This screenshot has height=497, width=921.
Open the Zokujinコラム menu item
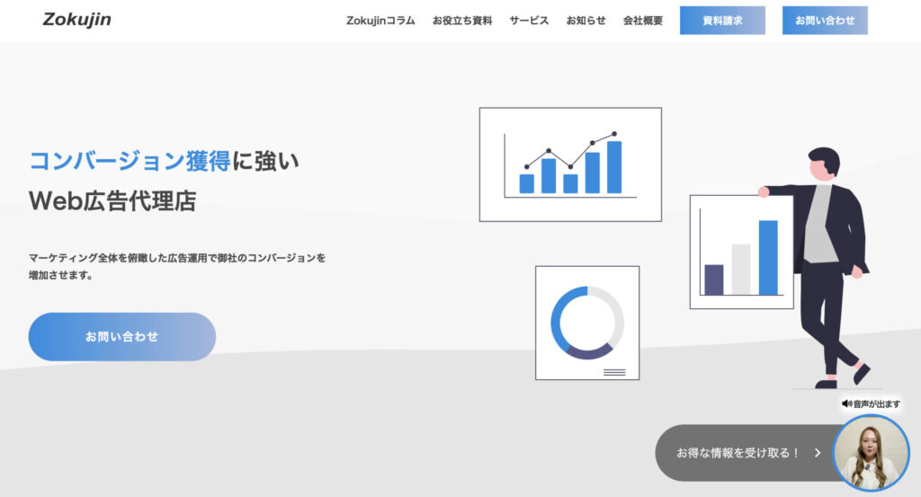point(380,21)
